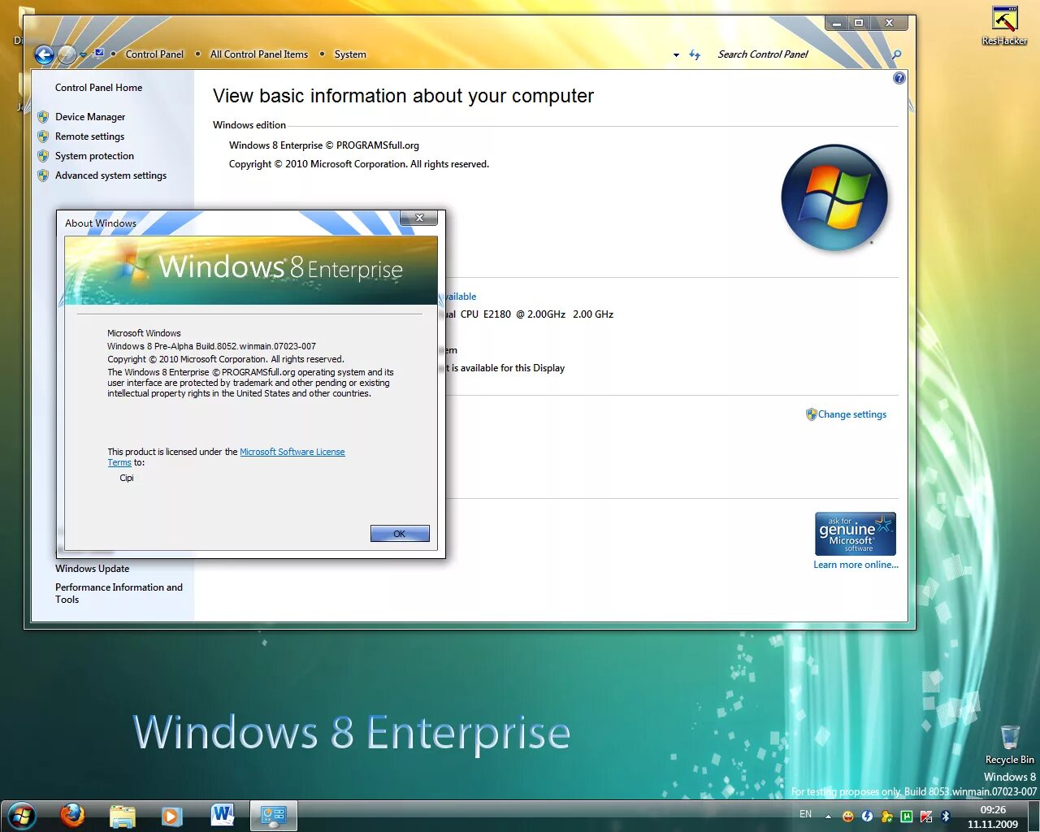The height and width of the screenshot is (832, 1040).
Task: Open Performance Information and Tools
Action: (x=119, y=593)
